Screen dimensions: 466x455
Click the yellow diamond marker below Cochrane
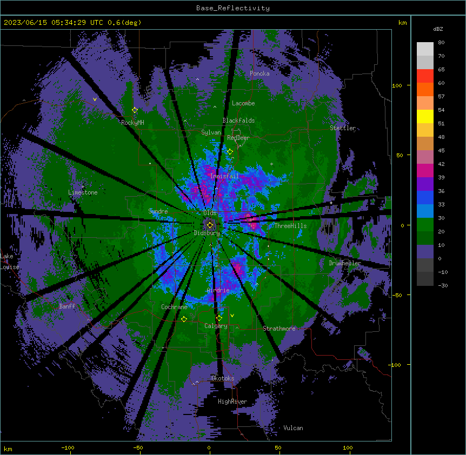[184, 319]
